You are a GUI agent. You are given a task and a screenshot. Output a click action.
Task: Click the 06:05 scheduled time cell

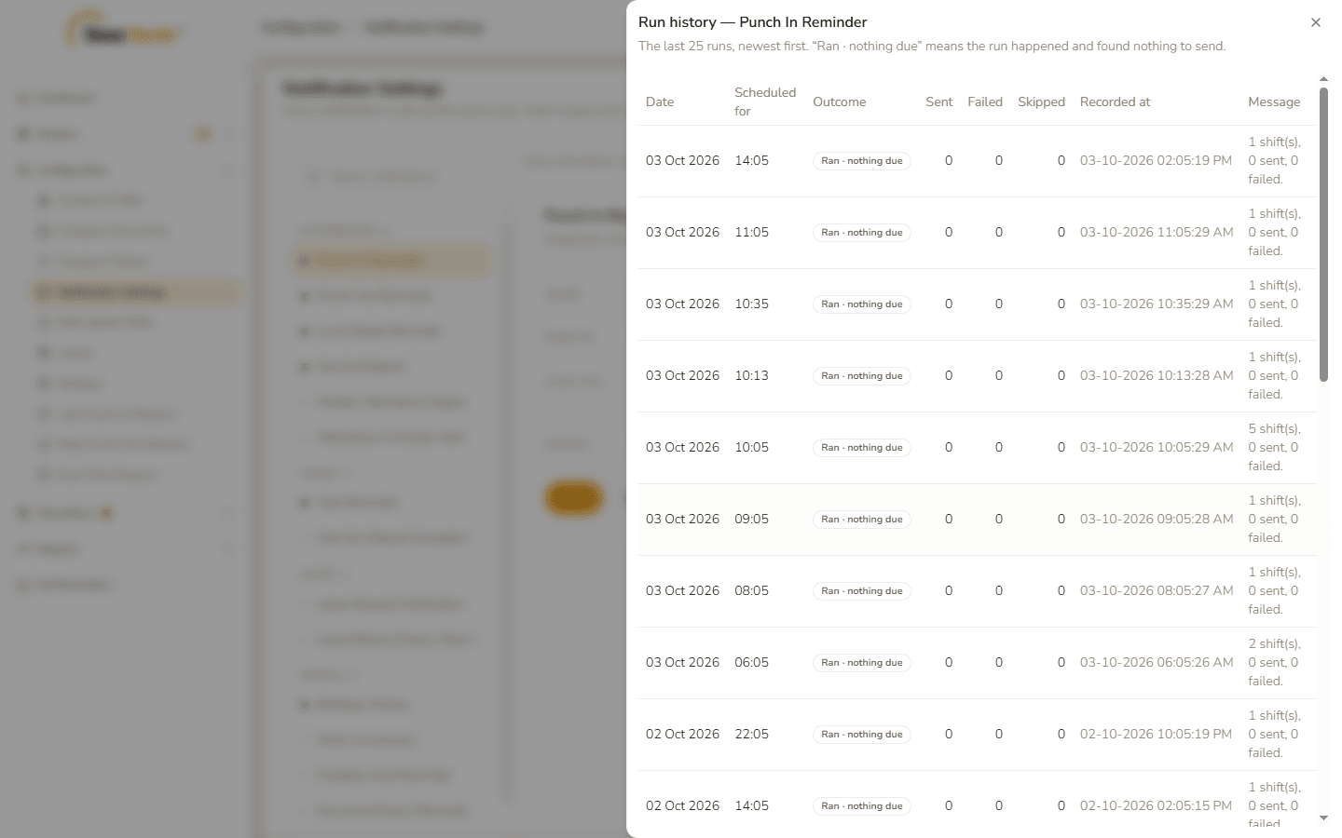pos(752,662)
